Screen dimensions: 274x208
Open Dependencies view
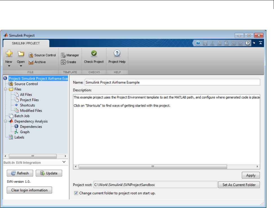coord(31,127)
